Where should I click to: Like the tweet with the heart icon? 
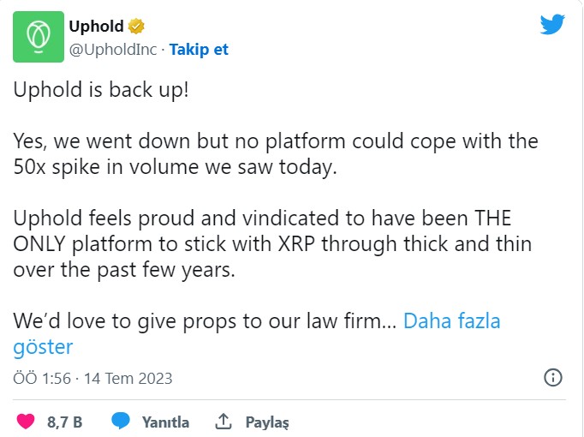pyautogui.click(x=27, y=422)
